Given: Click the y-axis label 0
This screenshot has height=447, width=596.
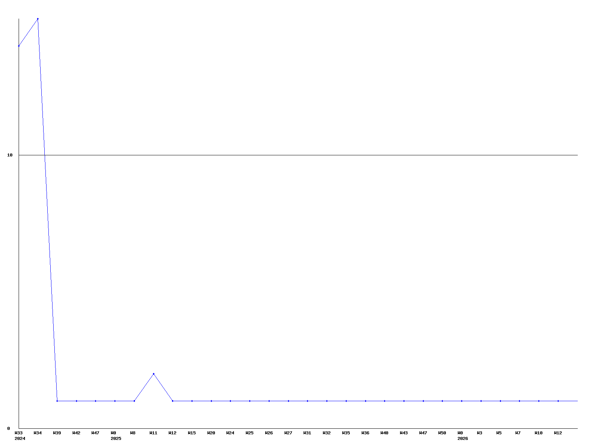Looking at the screenshot, I should point(9,428).
